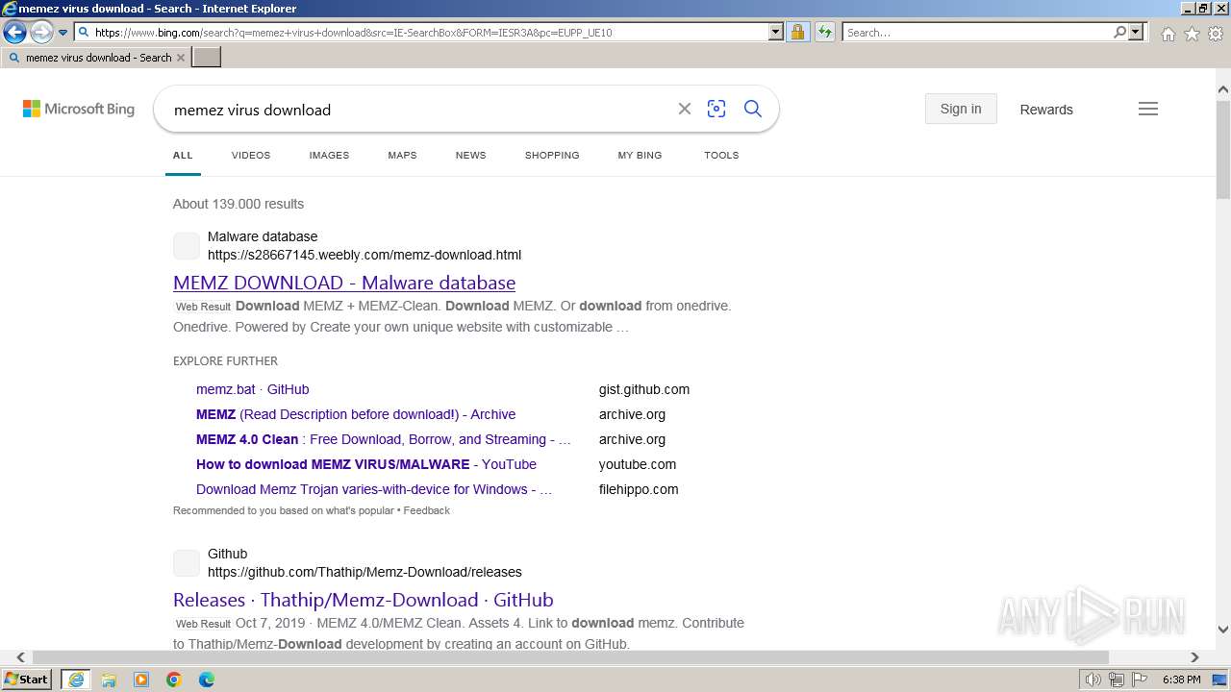This screenshot has height=692, width=1231.
Task: Open 'MEMZ (Read Description before download!)' Archive link
Action: [356, 414]
